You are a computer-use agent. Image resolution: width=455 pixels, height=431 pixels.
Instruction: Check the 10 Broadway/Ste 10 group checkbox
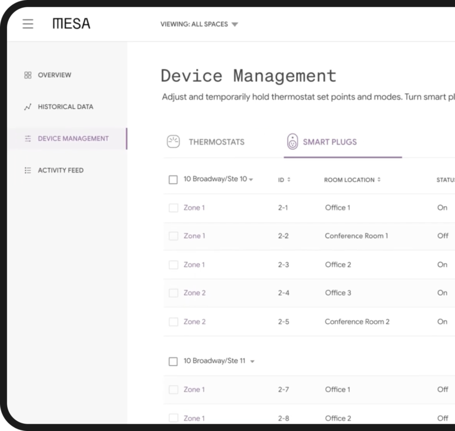[x=173, y=180]
